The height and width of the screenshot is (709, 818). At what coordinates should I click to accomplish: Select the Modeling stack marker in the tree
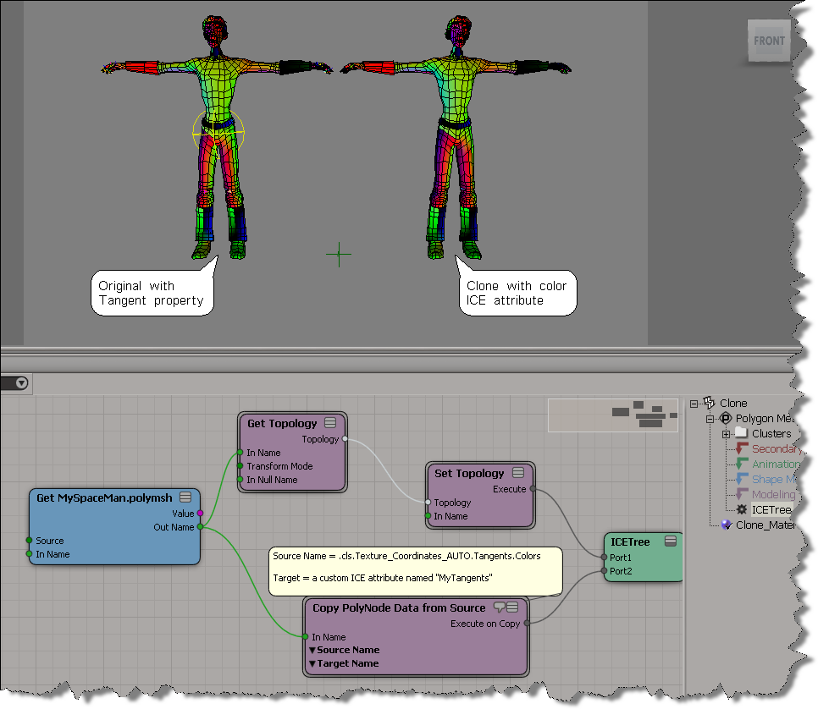tap(742, 494)
